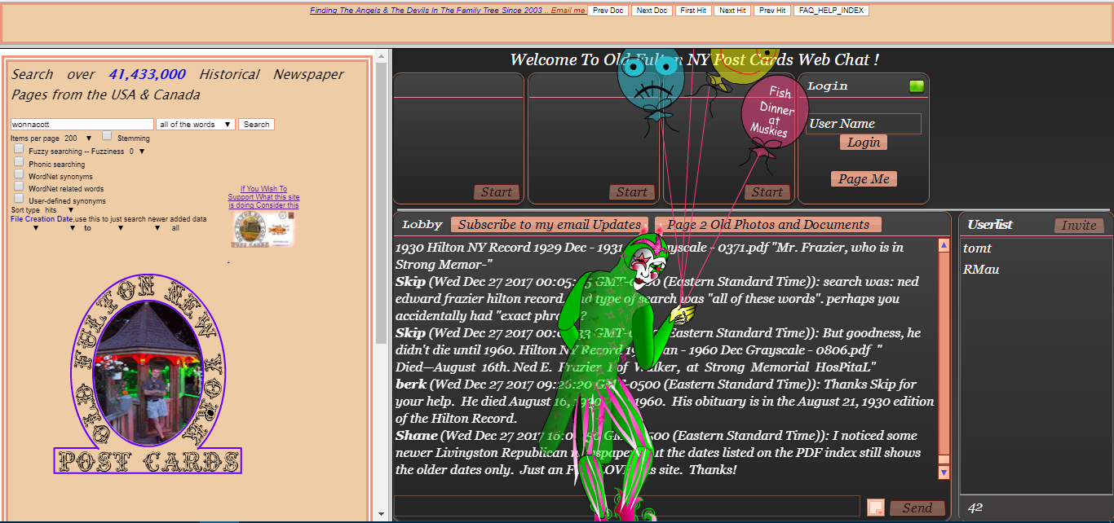Open the Items per page 200 dropdown
The height and width of the screenshot is (523, 1114).
[x=79, y=138]
